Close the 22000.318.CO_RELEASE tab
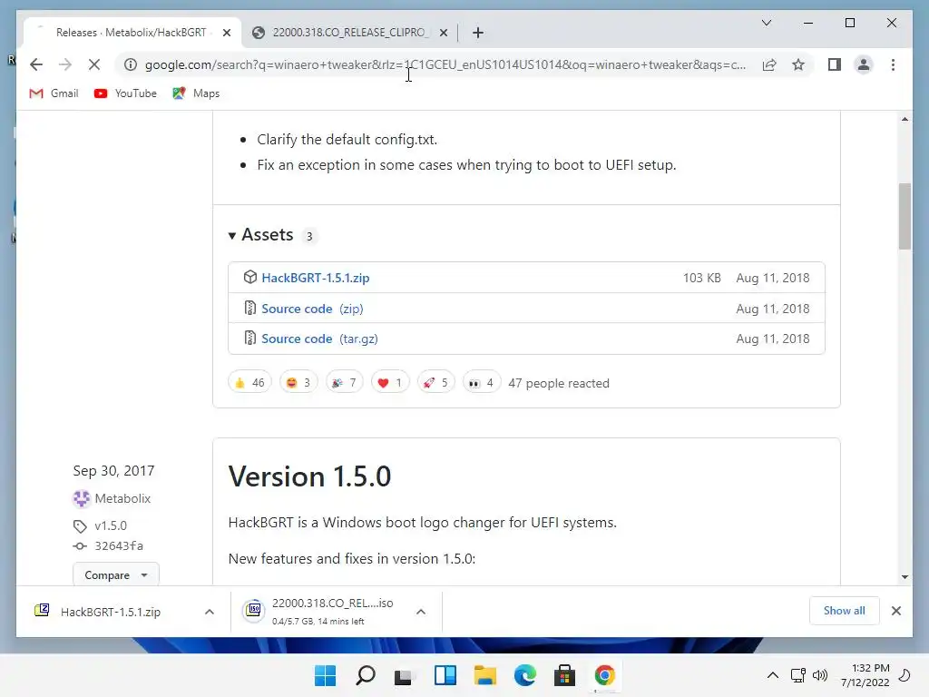Viewport: 929px width, 697px height. pos(443,33)
